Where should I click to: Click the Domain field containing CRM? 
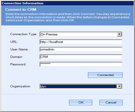point(81,57)
